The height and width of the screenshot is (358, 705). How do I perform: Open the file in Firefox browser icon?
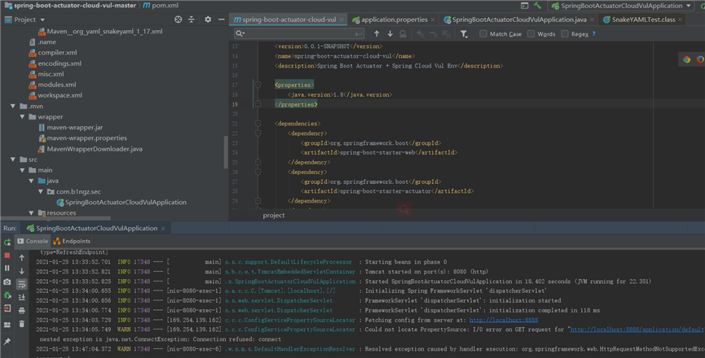[700, 59]
